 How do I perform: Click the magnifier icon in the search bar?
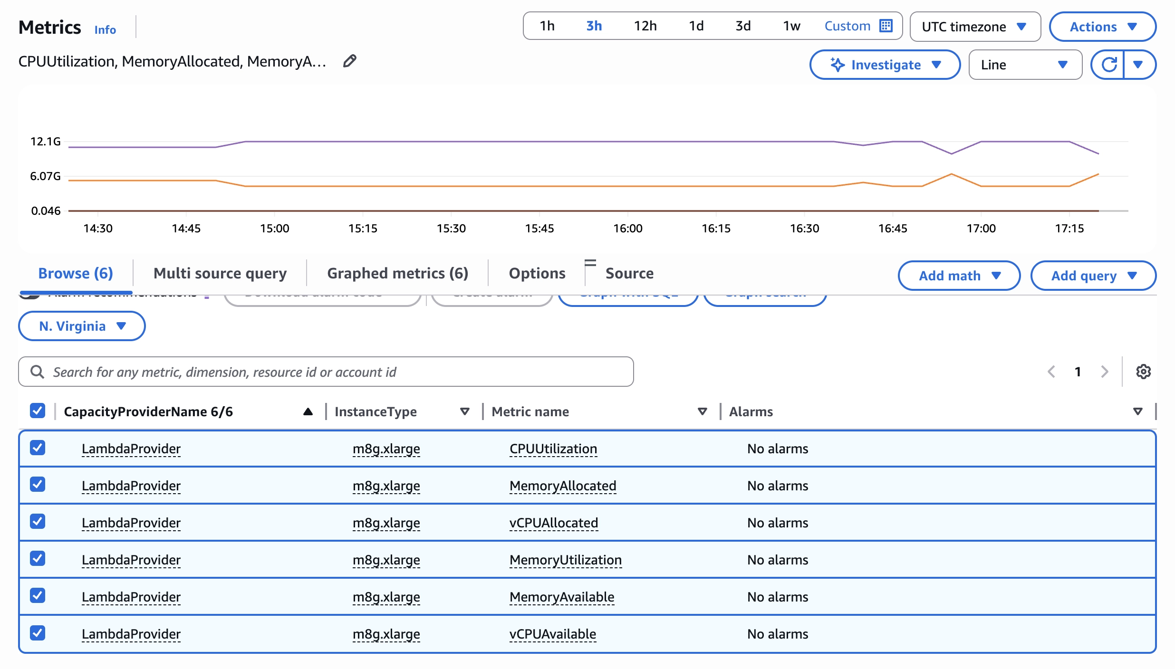click(x=38, y=372)
